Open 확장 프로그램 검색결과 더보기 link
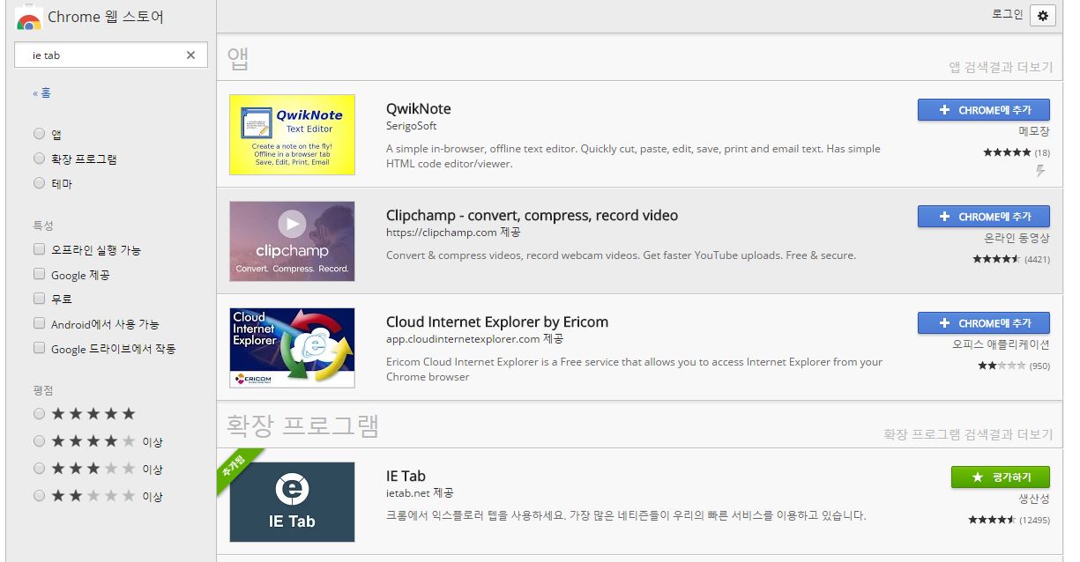Image resolution: width=1080 pixels, height=562 pixels. (968, 434)
